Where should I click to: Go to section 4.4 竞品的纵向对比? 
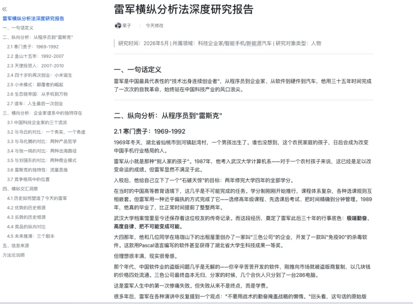(x=26, y=227)
